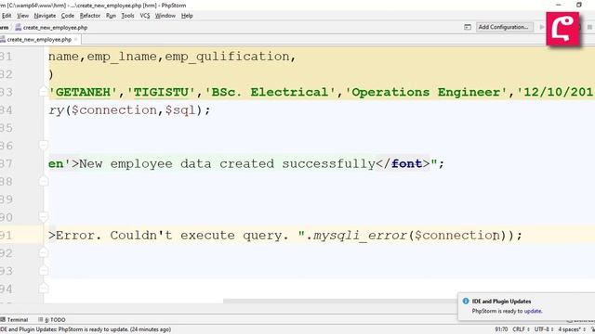Click the Run arrow icon in the toolbar
This screenshot has width=595, height=334.
[x=542, y=27]
